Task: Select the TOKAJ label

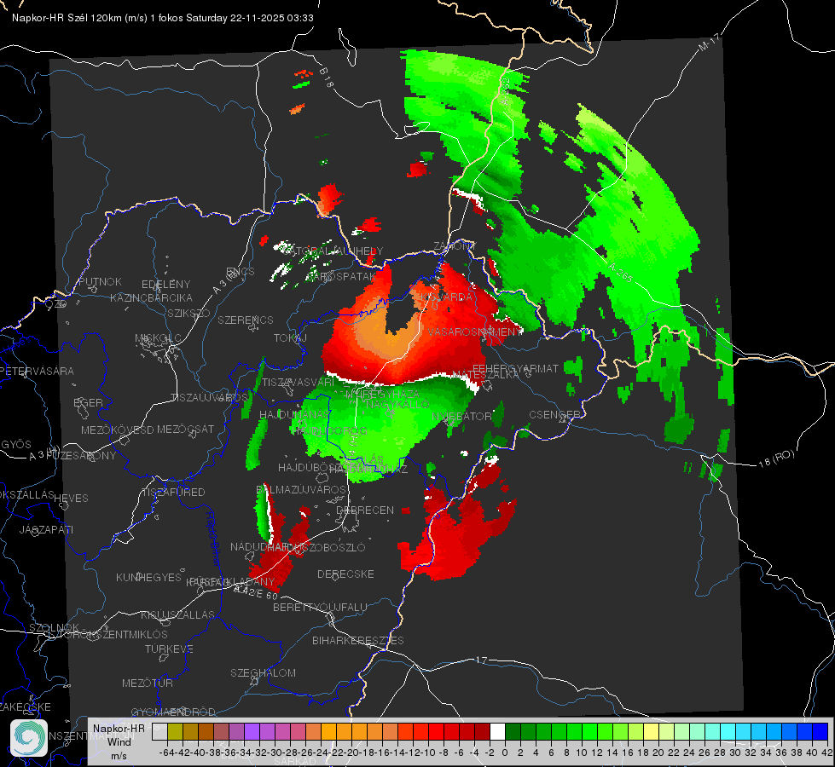Action: (290, 338)
